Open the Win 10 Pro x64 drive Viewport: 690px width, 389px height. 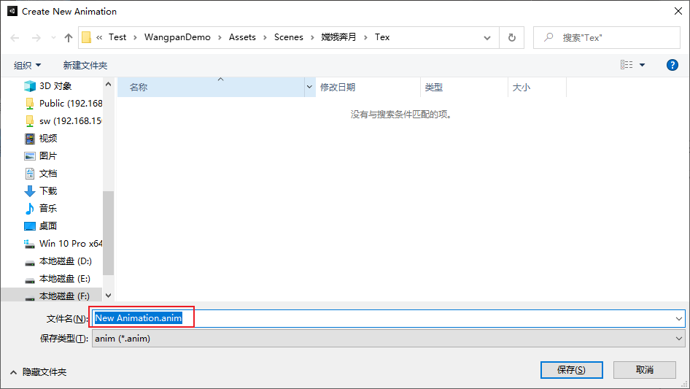(x=71, y=244)
